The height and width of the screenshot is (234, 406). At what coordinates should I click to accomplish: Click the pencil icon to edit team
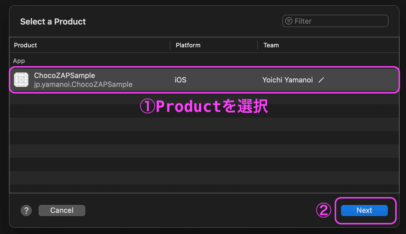[x=321, y=80]
